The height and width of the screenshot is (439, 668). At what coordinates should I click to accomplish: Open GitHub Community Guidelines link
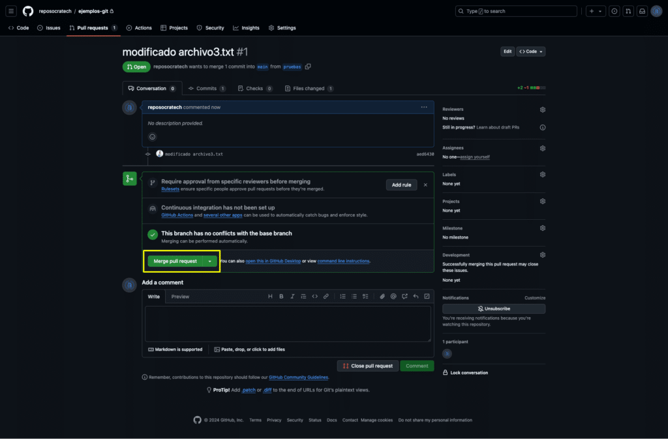pos(298,377)
